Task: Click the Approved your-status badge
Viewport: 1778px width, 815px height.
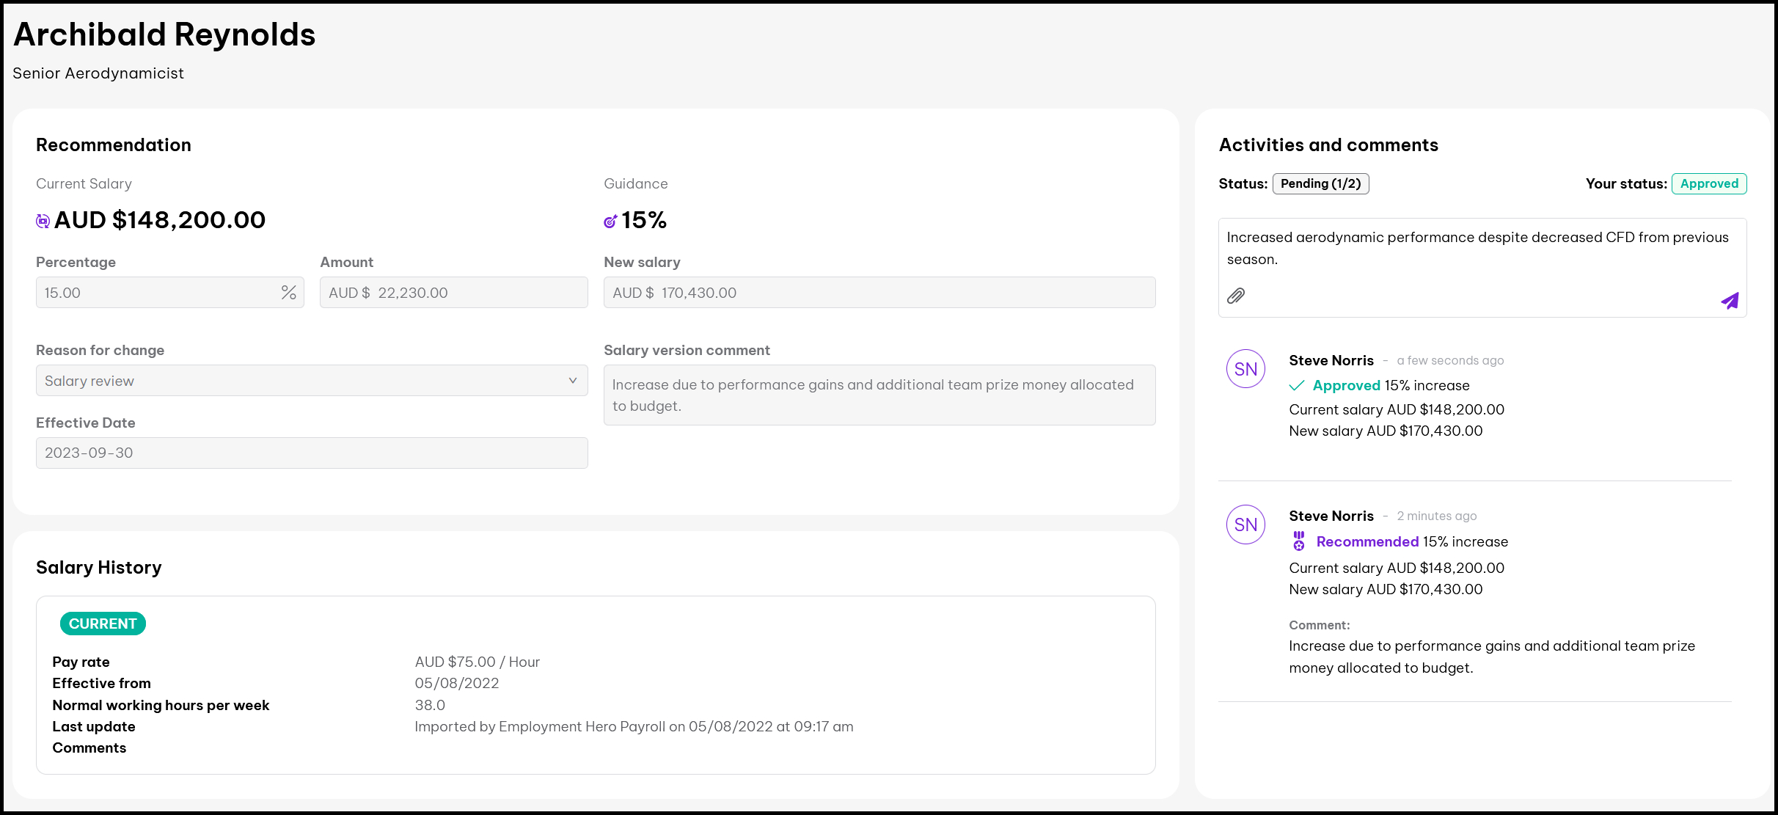Action: coord(1708,183)
